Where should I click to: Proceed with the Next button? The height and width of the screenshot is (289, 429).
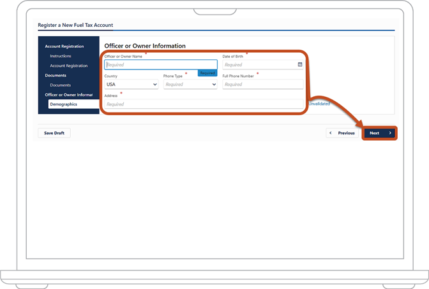tap(380, 133)
